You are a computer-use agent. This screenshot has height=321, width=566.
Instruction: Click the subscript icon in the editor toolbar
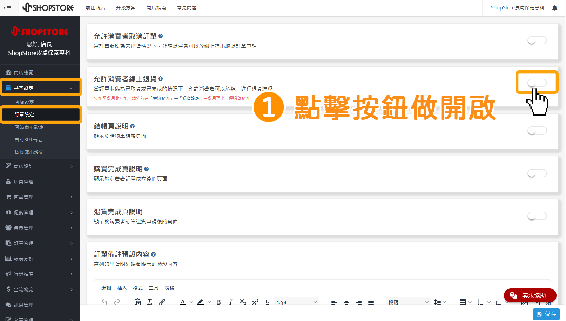click(x=243, y=302)
